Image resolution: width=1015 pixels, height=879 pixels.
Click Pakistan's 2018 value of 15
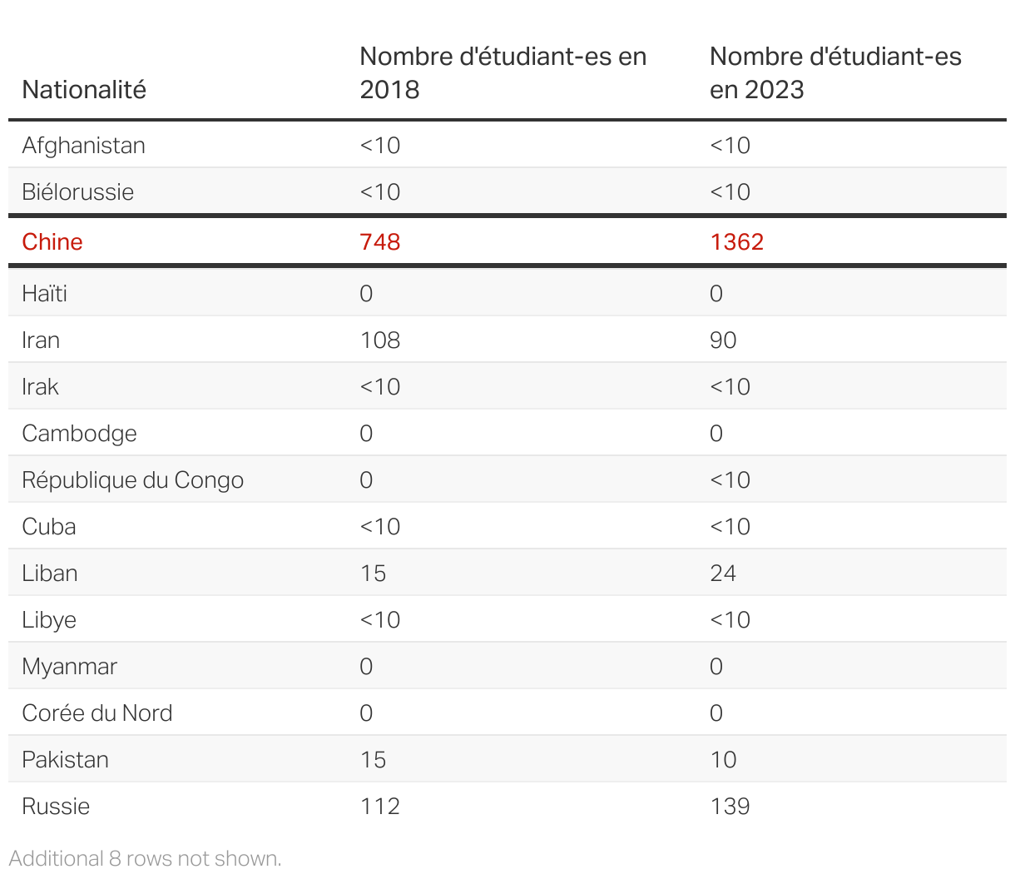(373, 759)
